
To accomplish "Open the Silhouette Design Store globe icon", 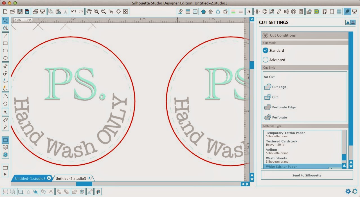I will coord(5,154).
